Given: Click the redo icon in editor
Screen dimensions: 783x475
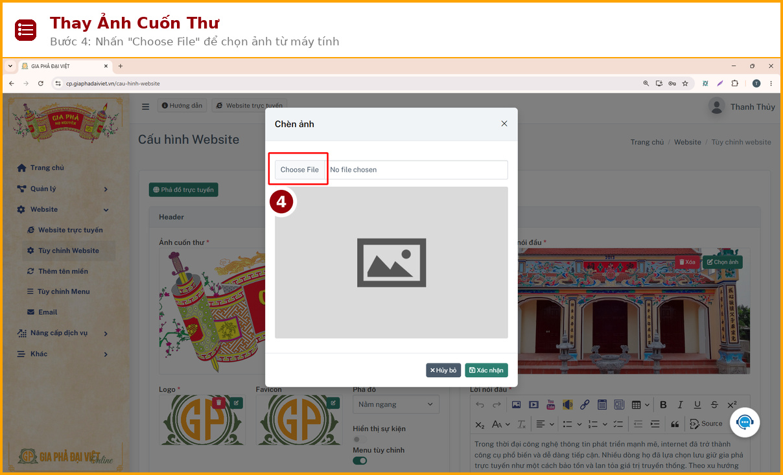Looking at the screenshot, I should coord(497,405).
